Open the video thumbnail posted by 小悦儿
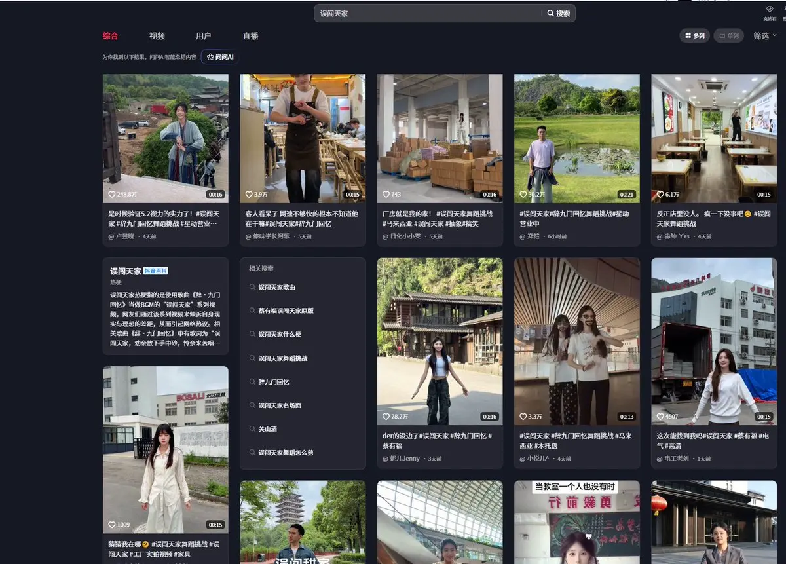This screenshot has height=564, width=786. 577,341
